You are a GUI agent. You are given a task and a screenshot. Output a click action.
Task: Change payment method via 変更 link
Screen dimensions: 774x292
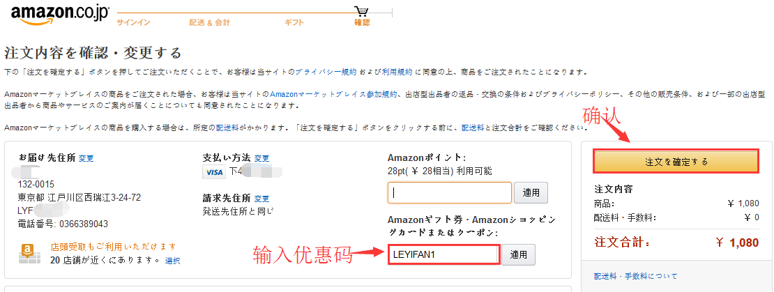click(x=261, y=158)
